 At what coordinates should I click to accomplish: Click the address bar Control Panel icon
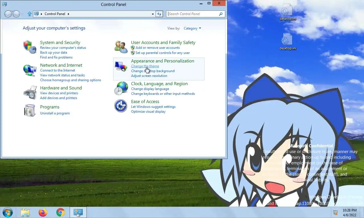(36, 14)
